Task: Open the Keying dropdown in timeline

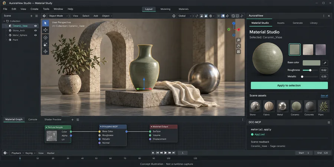Action: click(x=30, y=153)
